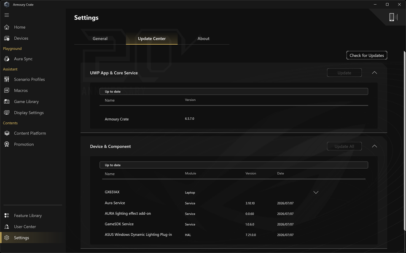Viewport: 406px width, 253px height.
Task: Open Scenario Profiles label
Action: pos(29,80)
